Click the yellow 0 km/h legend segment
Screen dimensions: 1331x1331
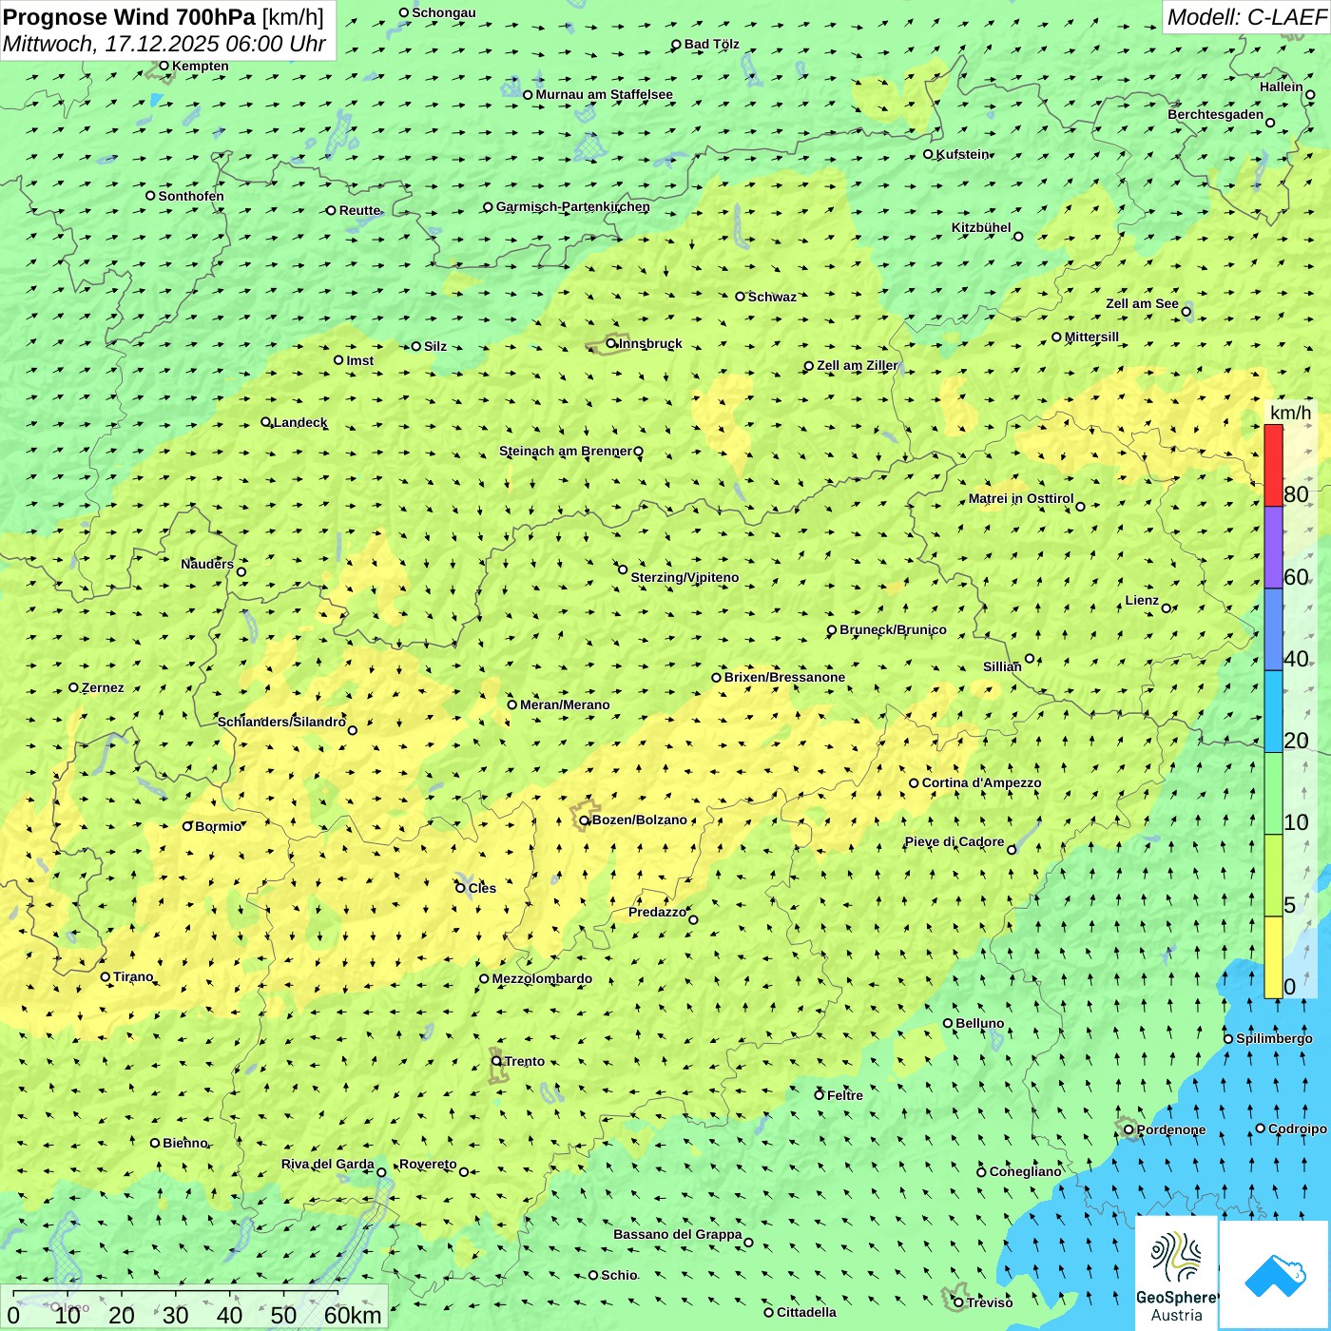[1273, 957]
